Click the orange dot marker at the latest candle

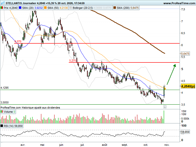[x=165, y=89]
